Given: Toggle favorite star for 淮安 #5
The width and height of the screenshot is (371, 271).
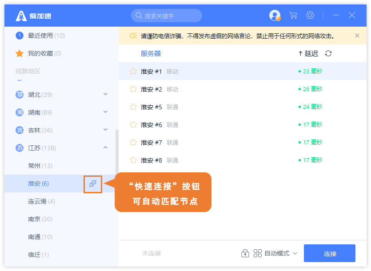Looking at the screenshot, I should click(x=133, y=107).
